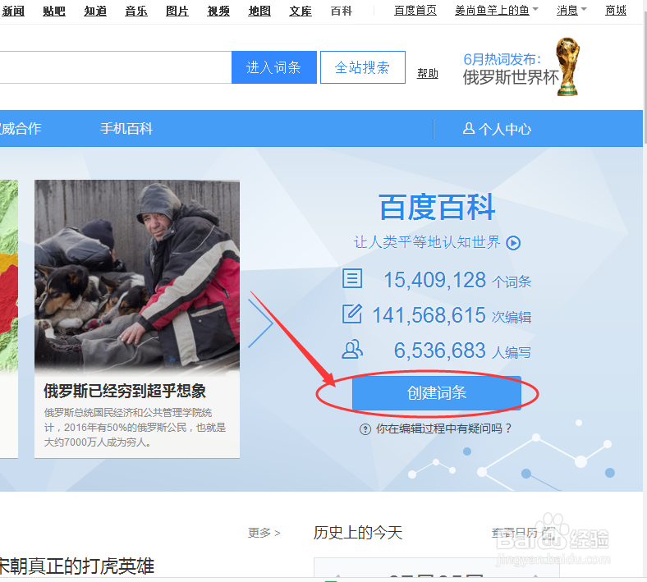Image resolution: width=647 pixels, height=582 pixels.
Task: Click the 全站搜索 button
Action: coord(362,67)
